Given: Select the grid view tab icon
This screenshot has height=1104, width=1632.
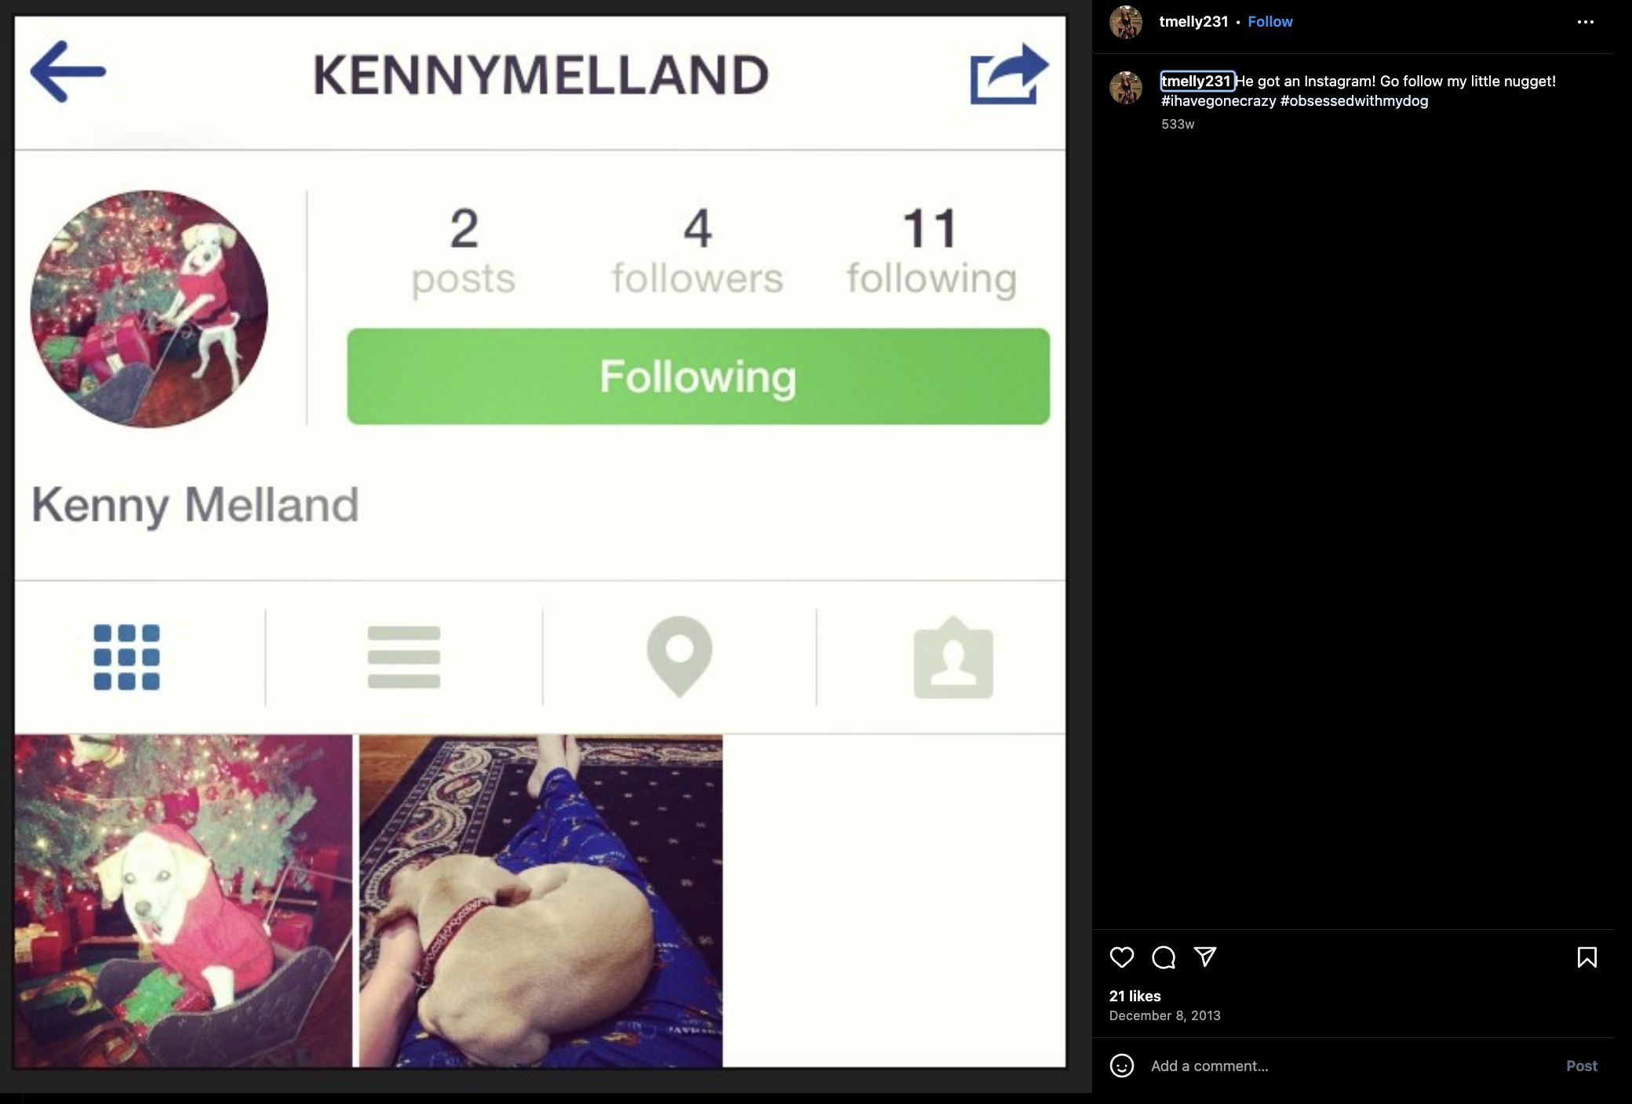Looking at the screenshot, I should coord(126,657).
